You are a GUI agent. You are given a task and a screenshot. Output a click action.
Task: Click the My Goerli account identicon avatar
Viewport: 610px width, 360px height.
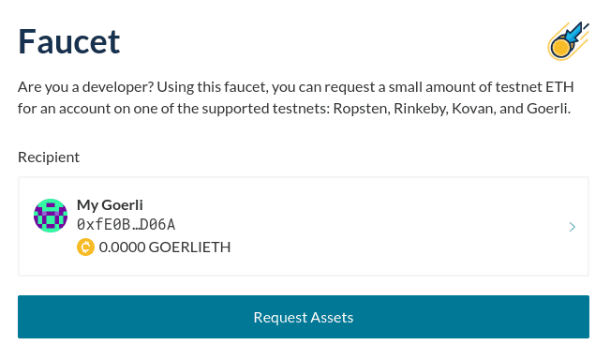51,216
